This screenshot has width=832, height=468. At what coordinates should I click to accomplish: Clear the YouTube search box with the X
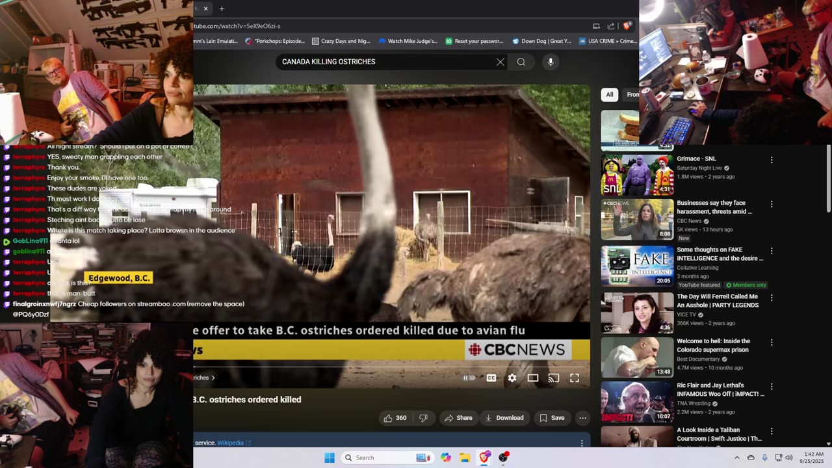pyautogui.click(x=500, y=62)
